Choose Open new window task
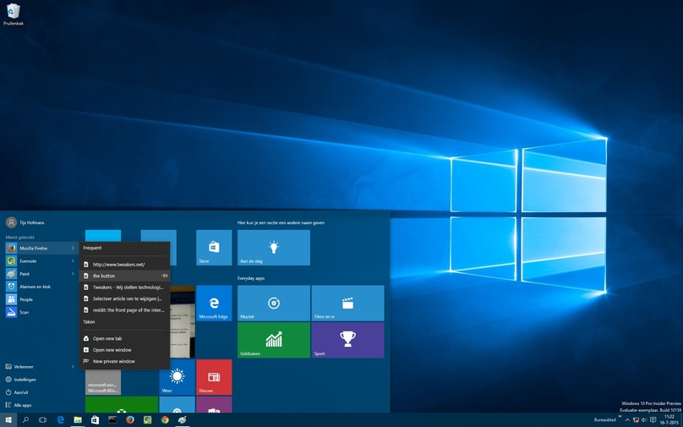683x427 pixels. coord(124,350)
